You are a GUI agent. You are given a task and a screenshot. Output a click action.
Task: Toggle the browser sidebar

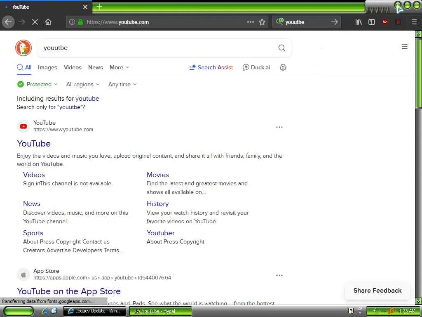point(372,22)
